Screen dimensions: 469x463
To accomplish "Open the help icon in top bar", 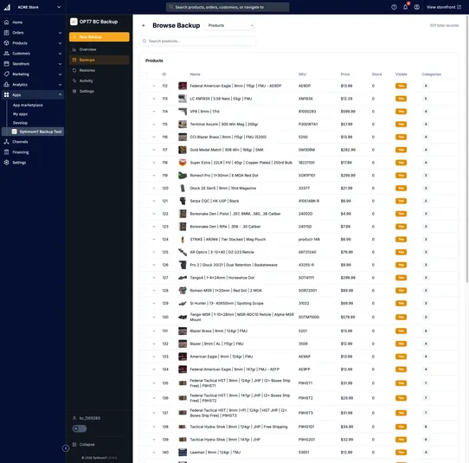I will pos(394,7).
